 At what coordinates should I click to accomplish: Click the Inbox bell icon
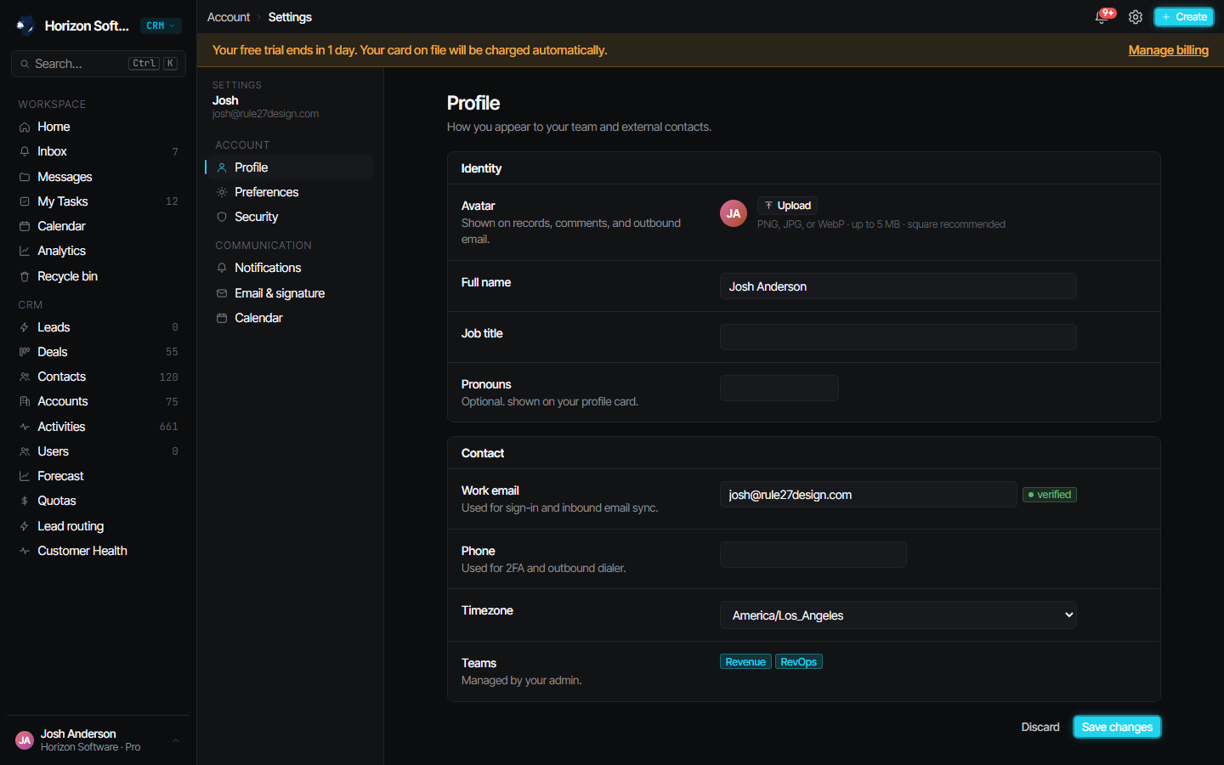click(x=25, y=151)
